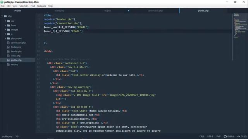The height and width of the screenshot is (139, 248).
Task: Click the vertical editor scrollbar
Action: [x=232, y=37]
